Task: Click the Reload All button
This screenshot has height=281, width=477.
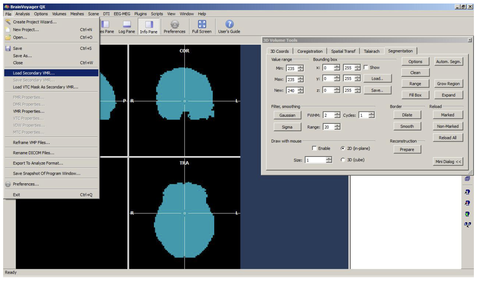Action: tap(448, 138)
